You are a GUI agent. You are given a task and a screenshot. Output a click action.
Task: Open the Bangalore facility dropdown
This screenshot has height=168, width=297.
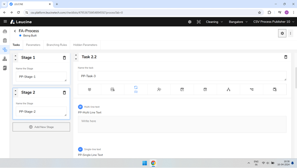[x=238, y=22]
